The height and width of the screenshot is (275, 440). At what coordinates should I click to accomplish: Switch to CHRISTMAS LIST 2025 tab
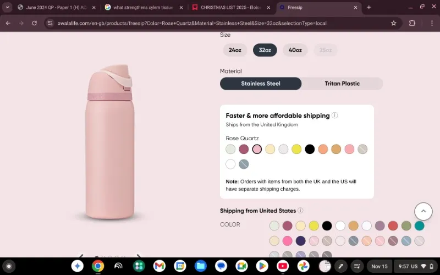(231, 8)
